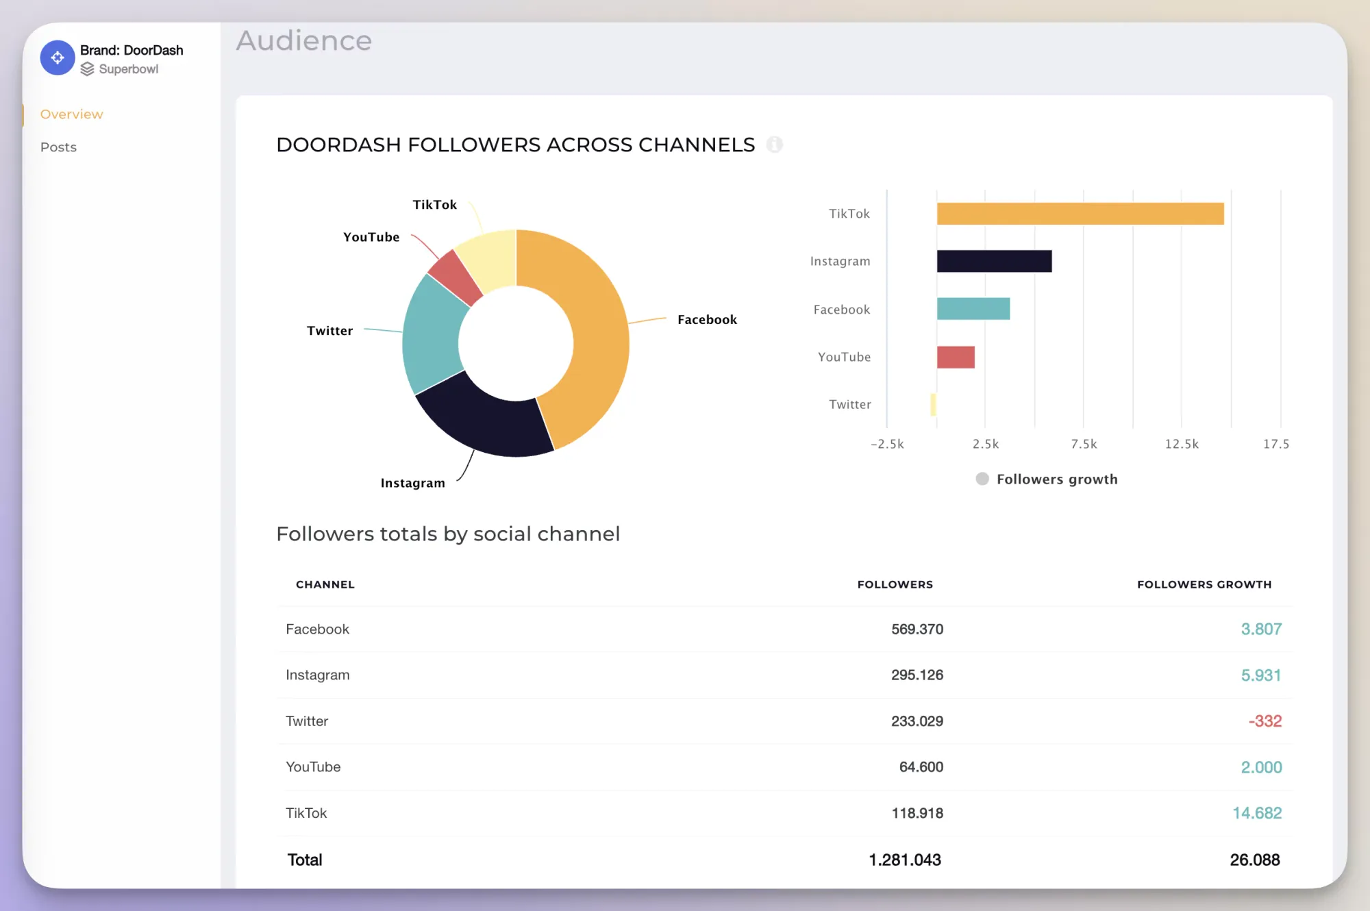The width and height of the screenshot is (1370, 911).
Task: Sort by the CHANNEL column header
Action: coord(325,584)
